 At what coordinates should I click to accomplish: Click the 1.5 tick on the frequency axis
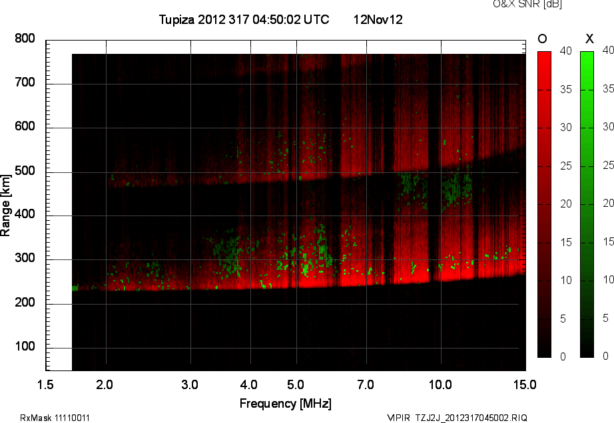coord(45,384)
